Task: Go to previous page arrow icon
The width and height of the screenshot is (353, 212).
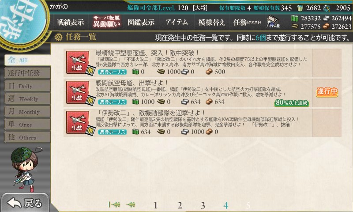Action: click(131, 204)
